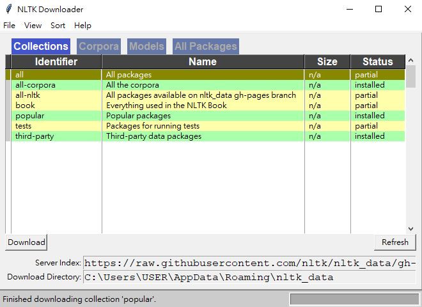Click the 'partial' status of all-nltk
422x307 pixels.
(378, 95)
